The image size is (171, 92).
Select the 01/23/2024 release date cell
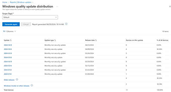[x=90, y=70]
